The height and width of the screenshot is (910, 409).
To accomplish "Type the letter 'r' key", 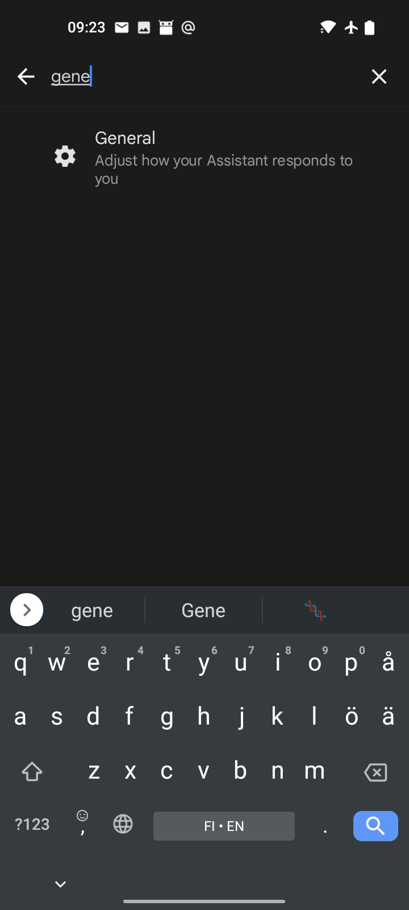I will (130, 663).
